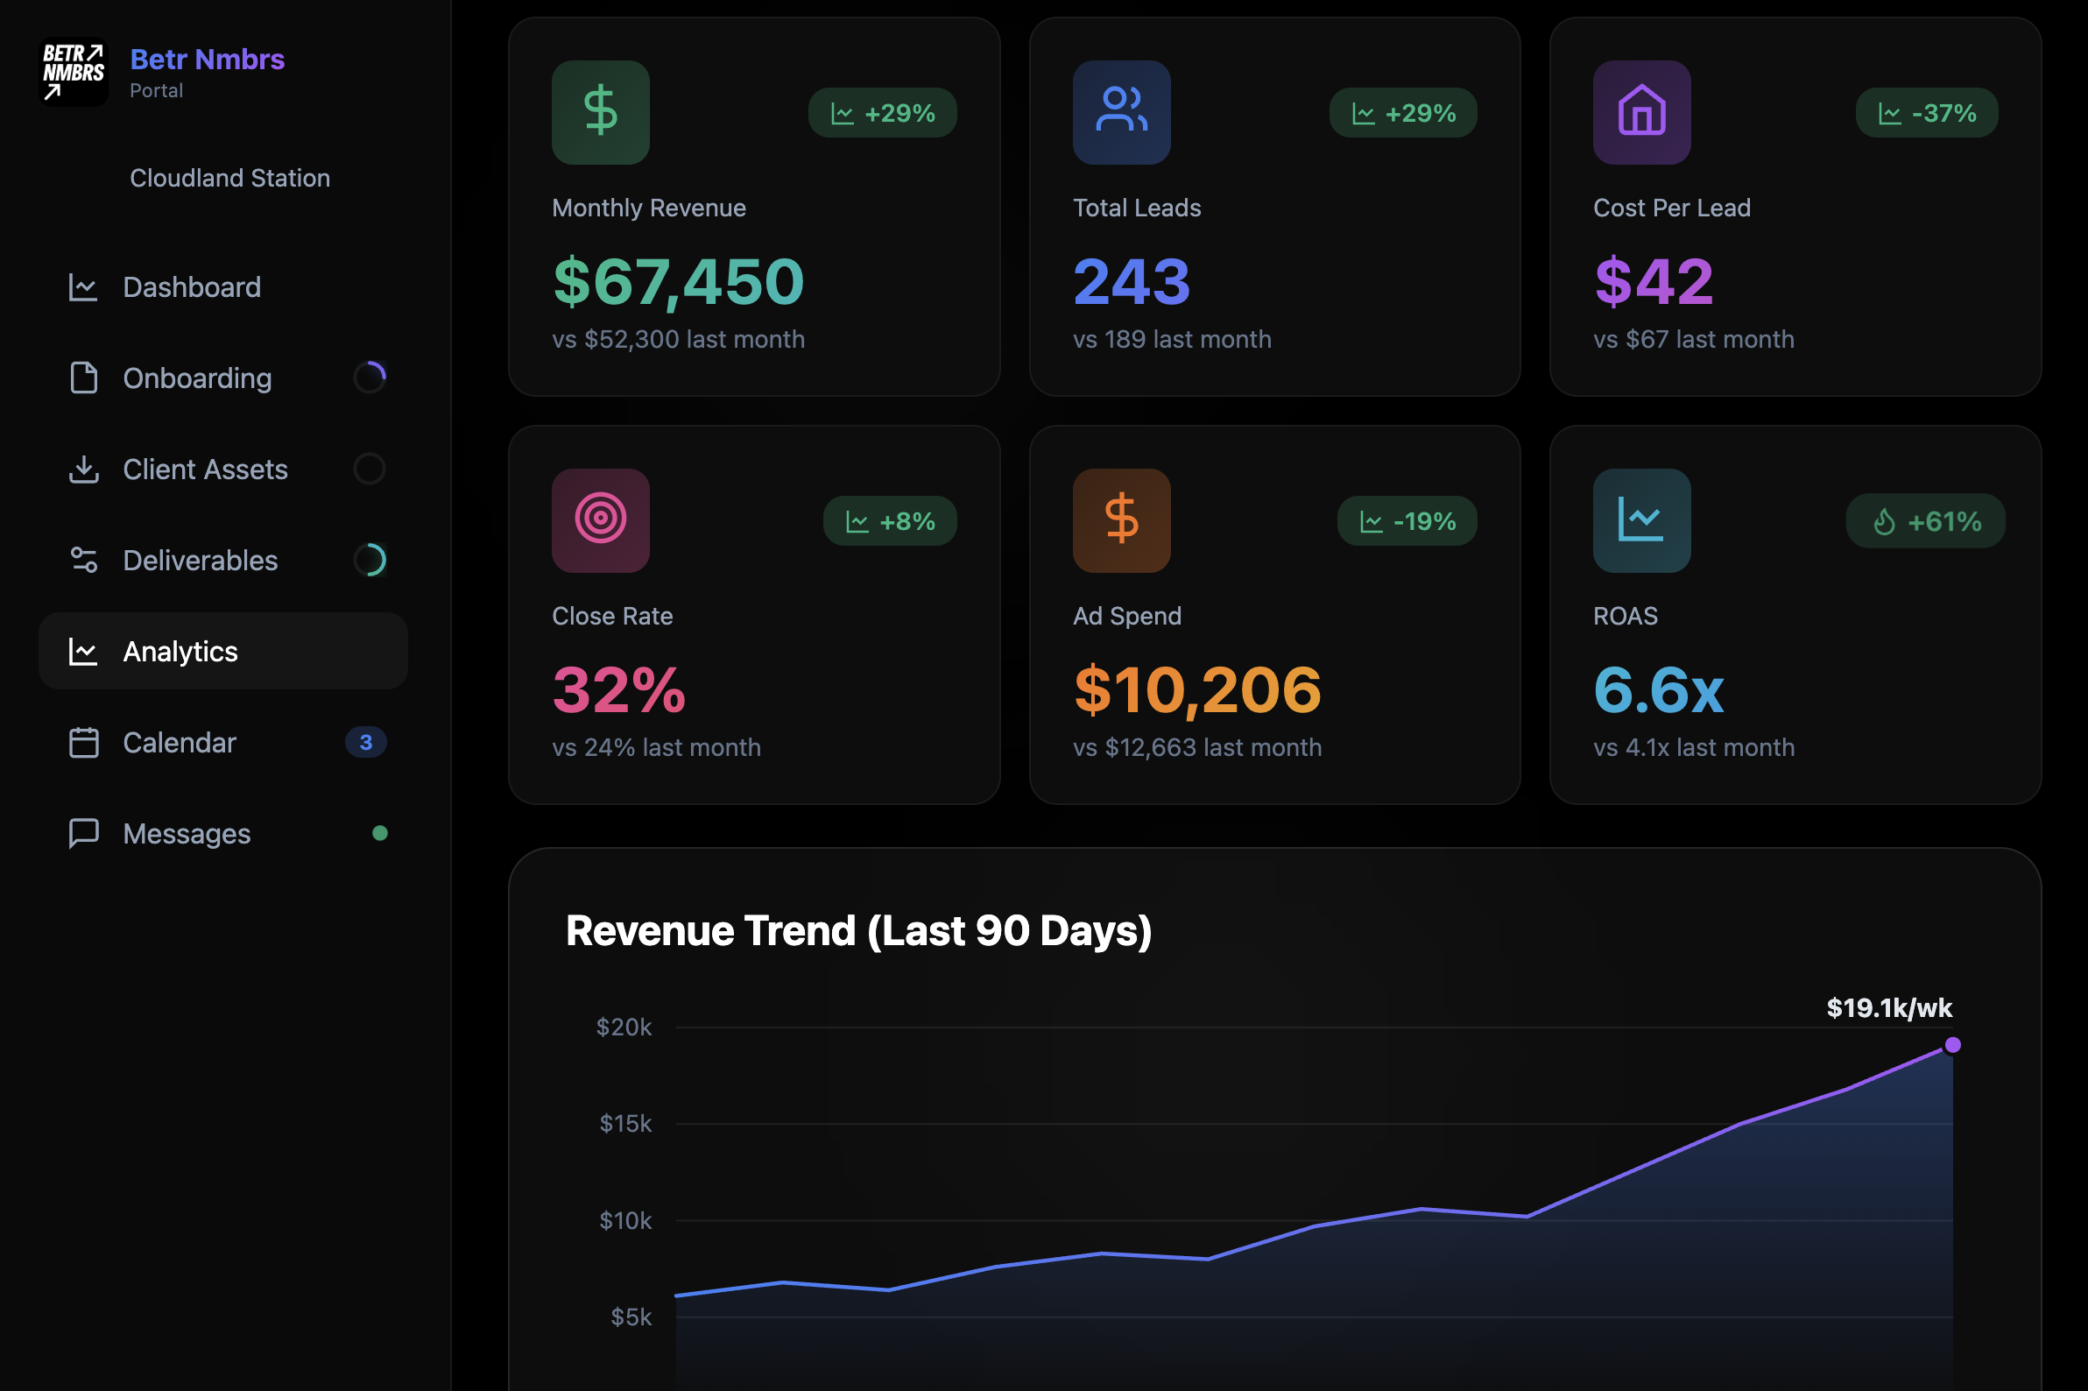Open the Calendar page
The image size is (2088, 1391).
point(222,743)
